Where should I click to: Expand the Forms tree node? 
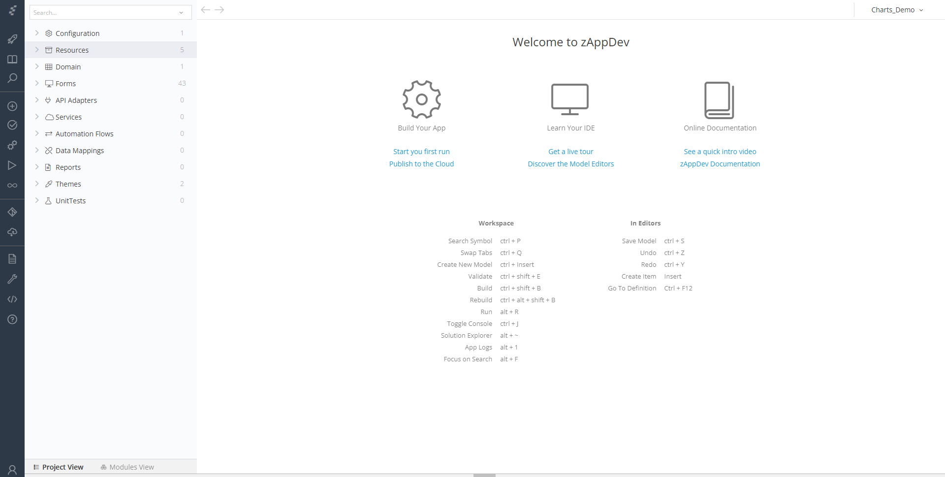(37, 83)
